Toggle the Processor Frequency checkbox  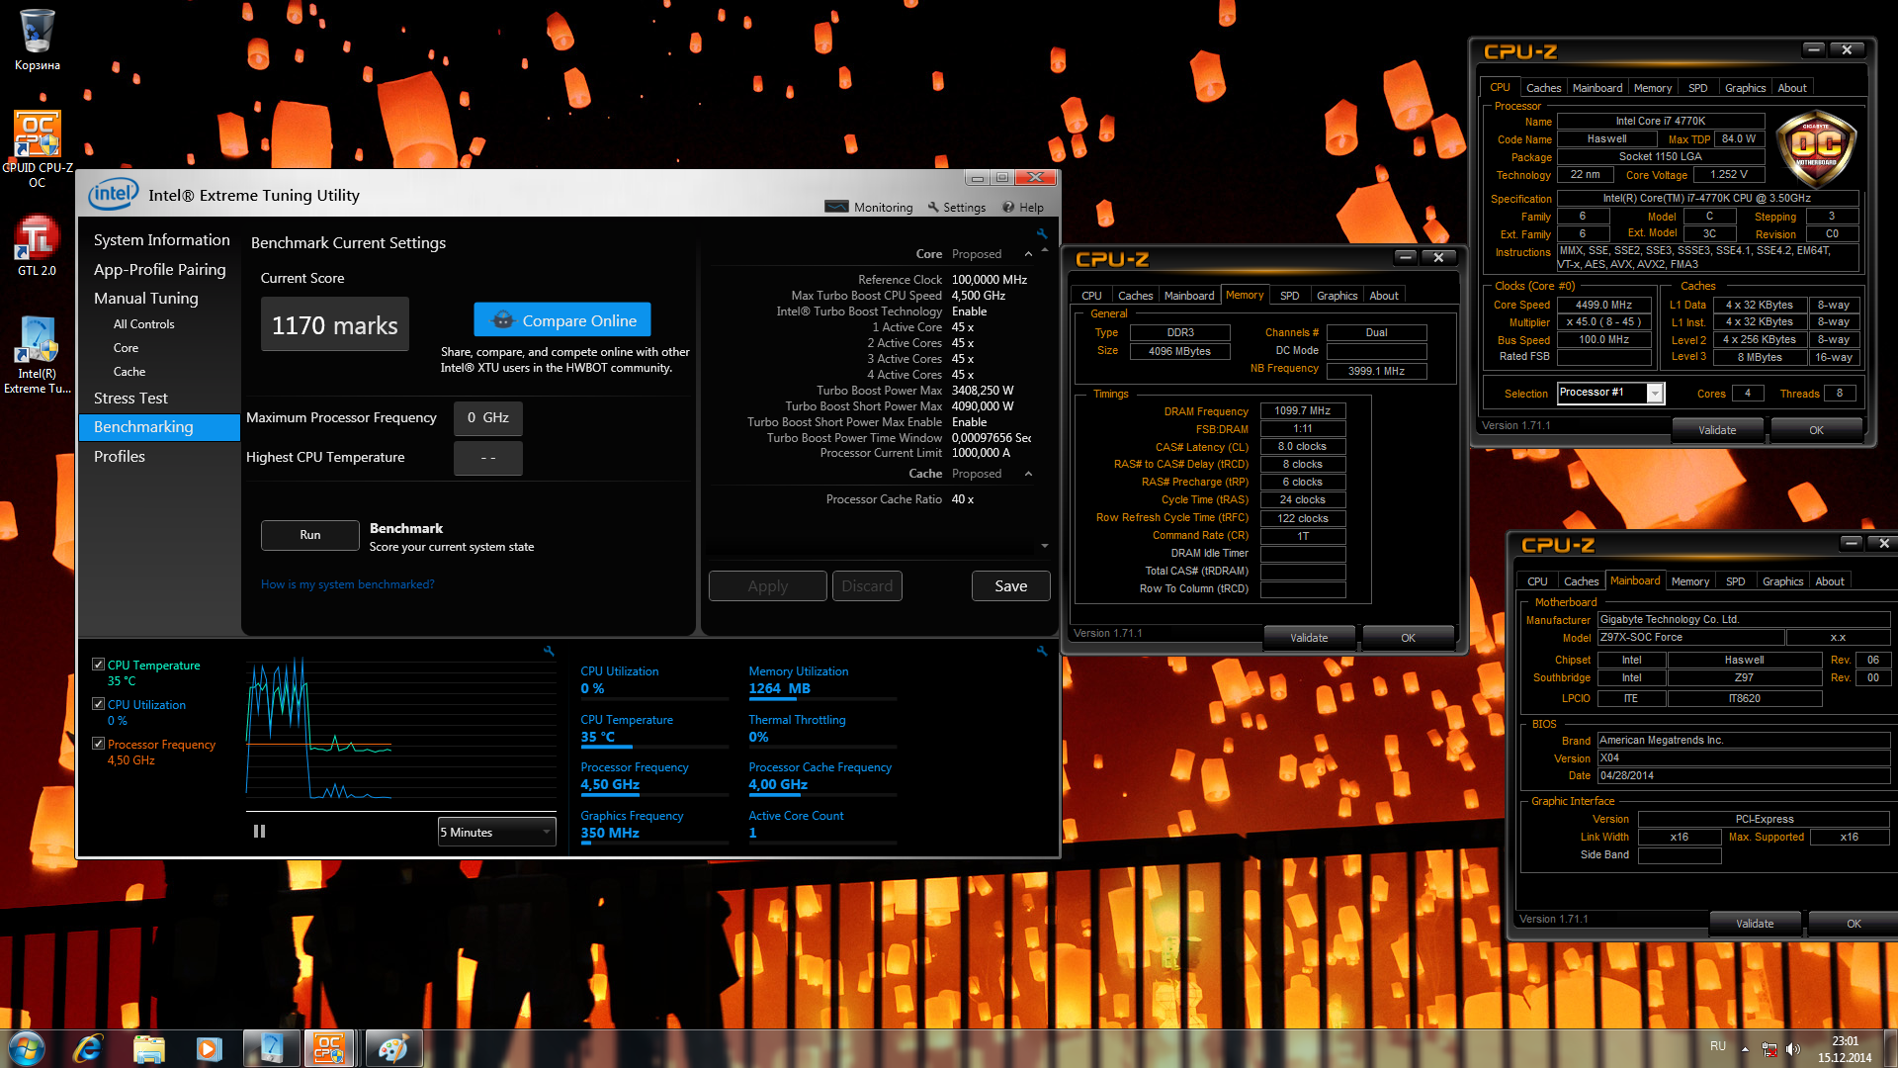(x=98, y=744)
